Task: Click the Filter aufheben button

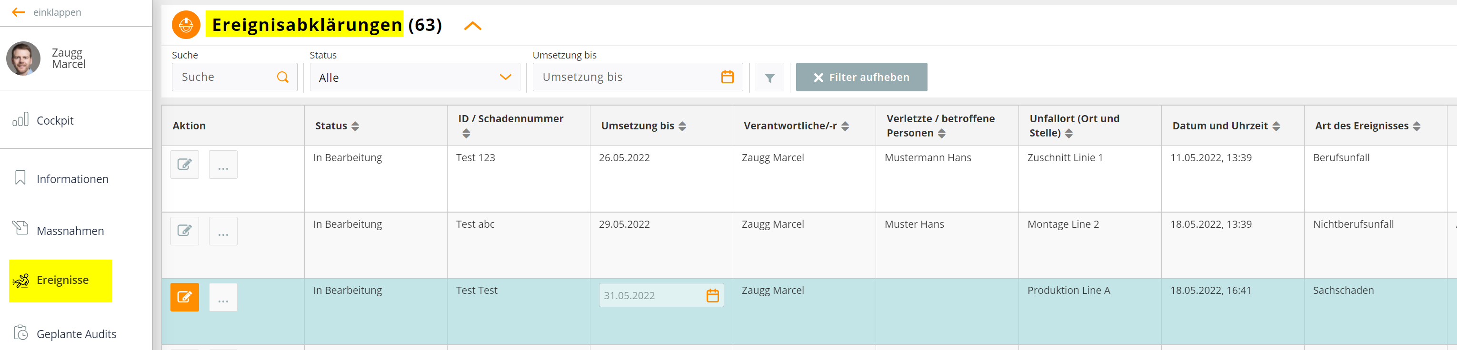Action: coord(861,77)
